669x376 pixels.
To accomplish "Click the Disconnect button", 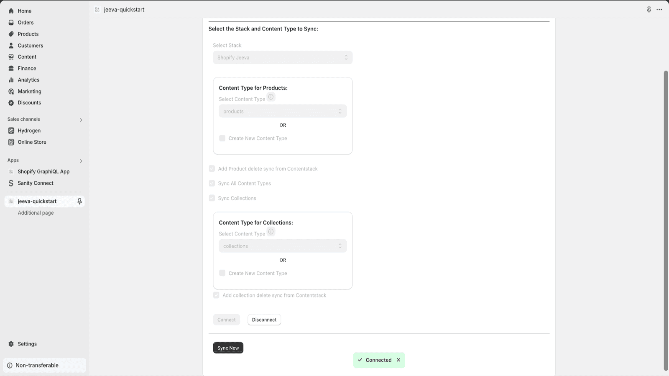I will point(264,319).
